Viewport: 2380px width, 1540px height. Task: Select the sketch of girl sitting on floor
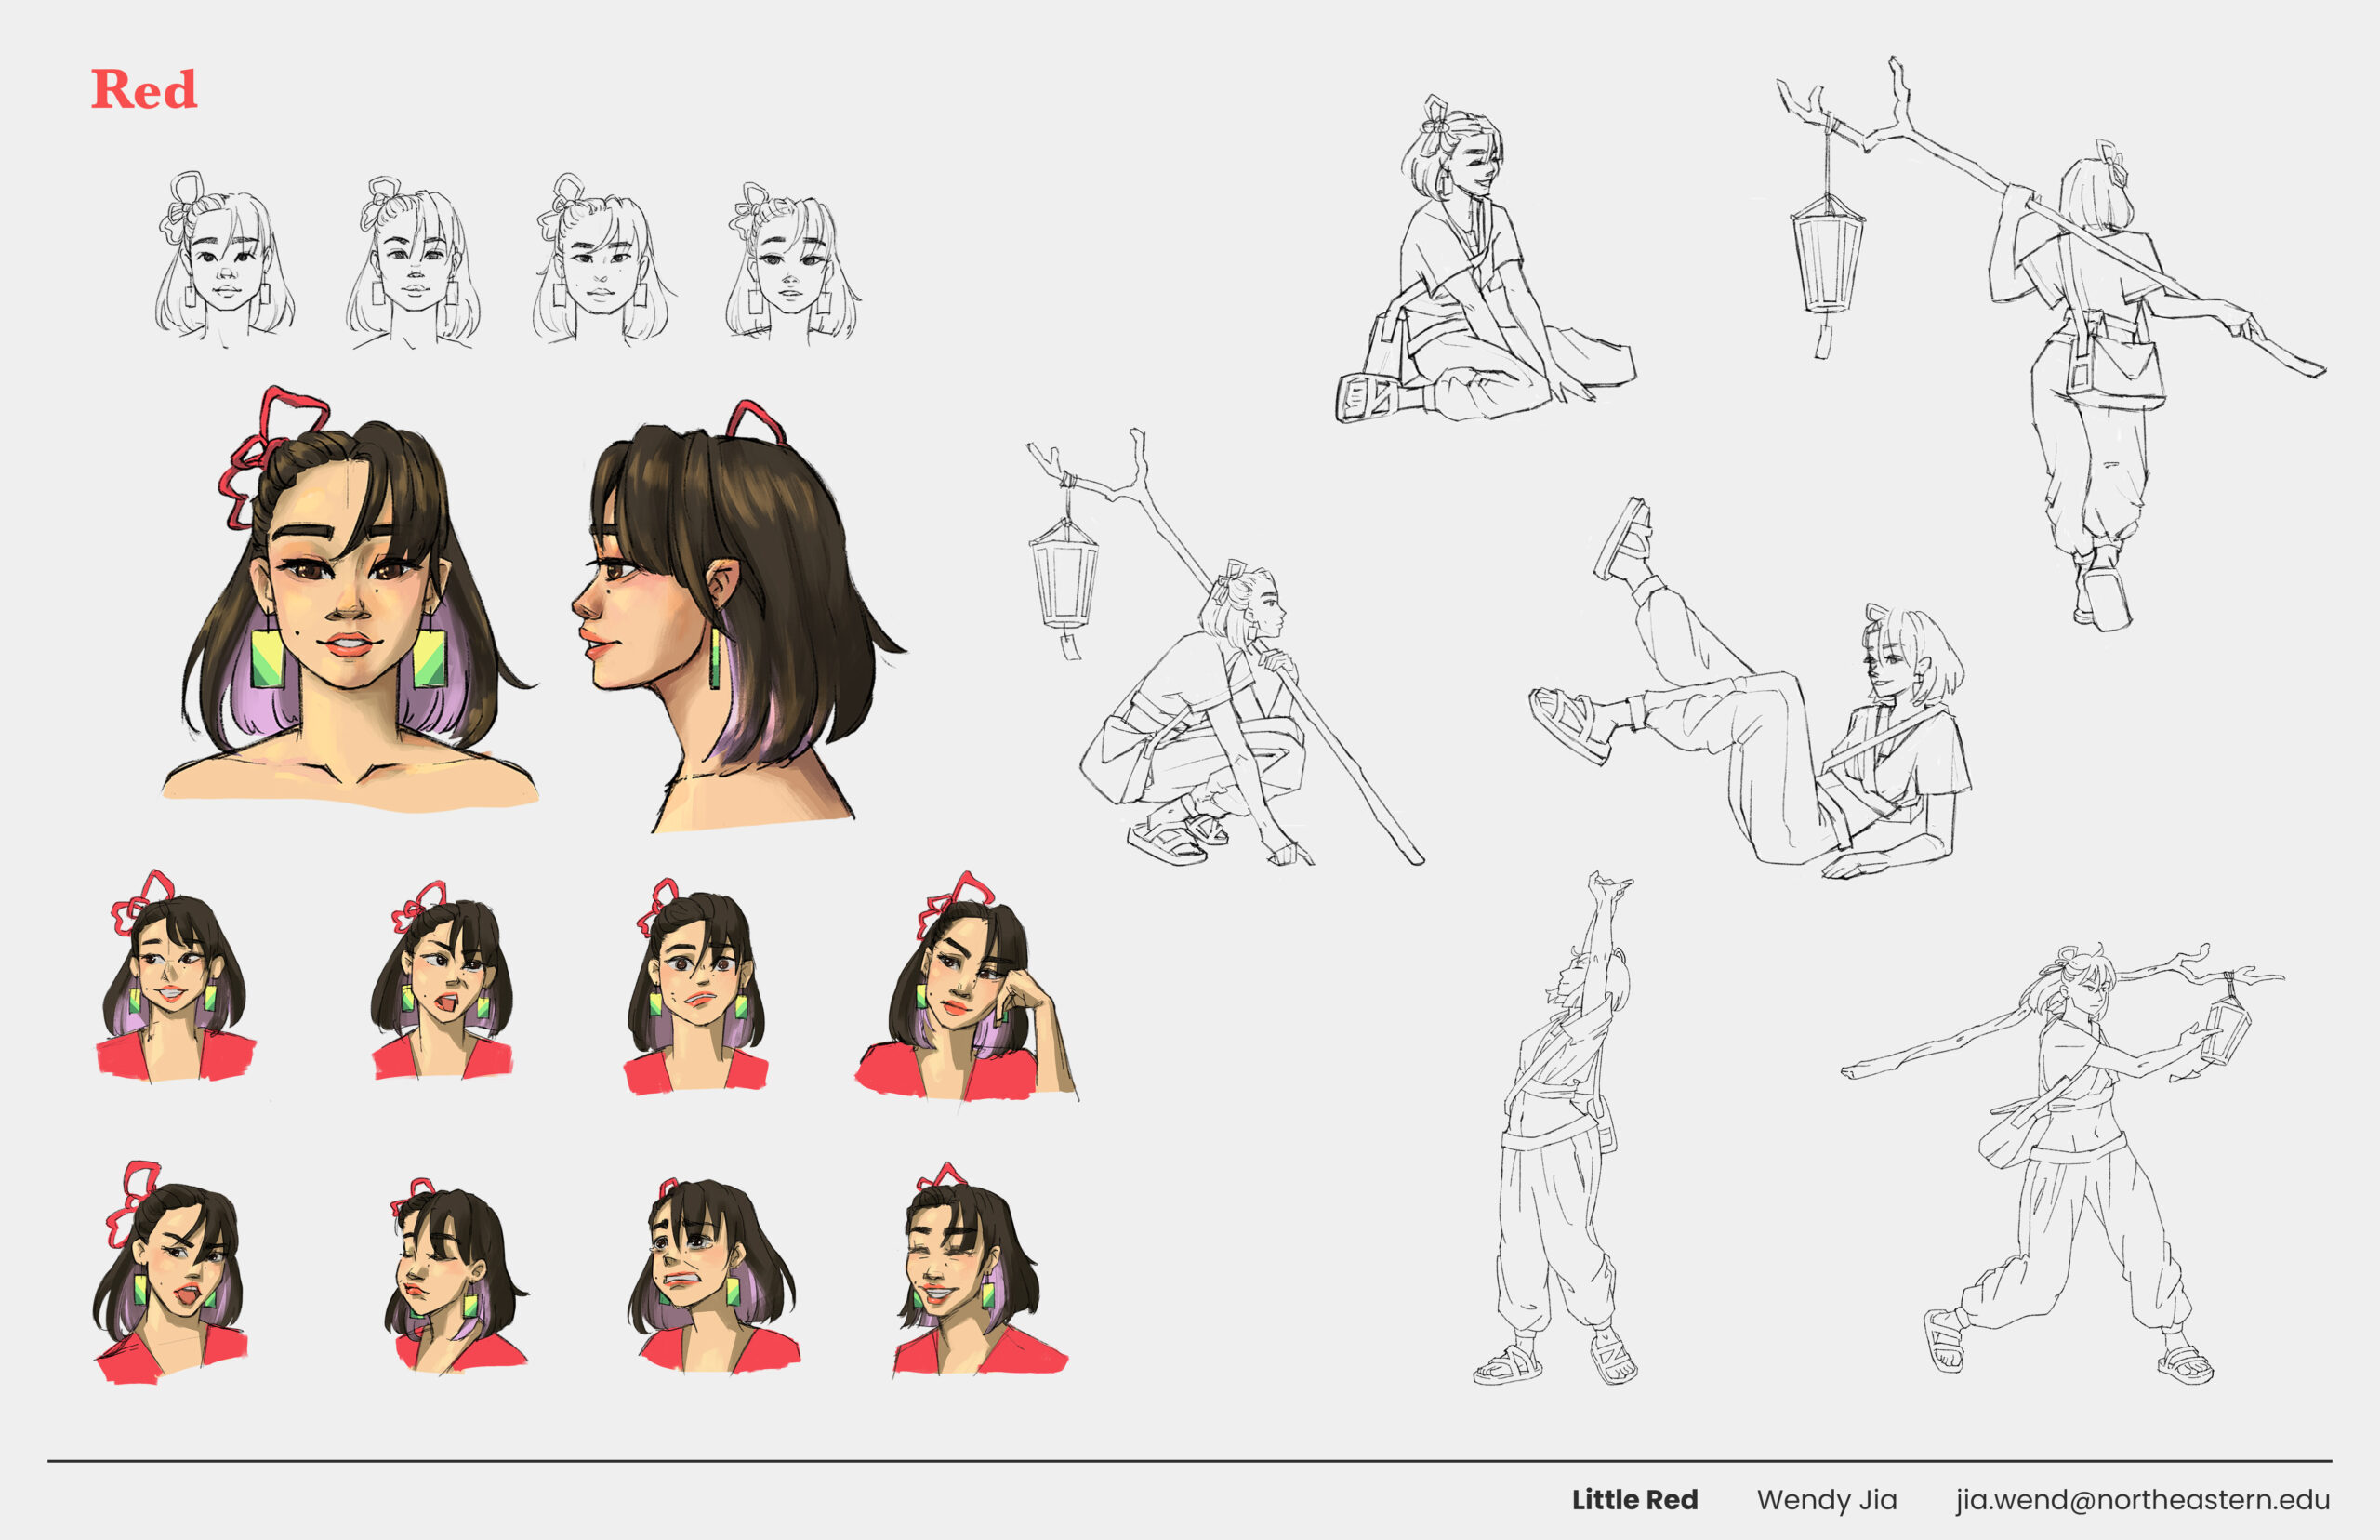(x=1485, y=260)
